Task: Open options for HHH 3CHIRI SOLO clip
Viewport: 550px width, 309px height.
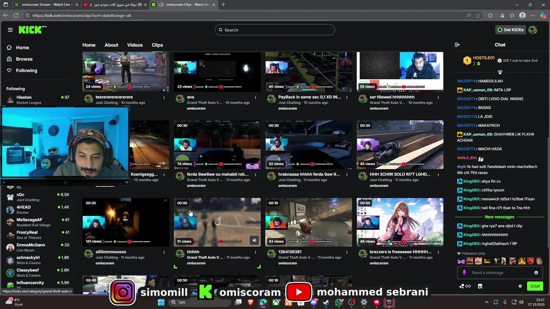Action: [x=438, y=175]
